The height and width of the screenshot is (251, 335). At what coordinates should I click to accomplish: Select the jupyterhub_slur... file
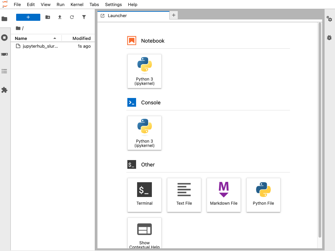point(53,46)
